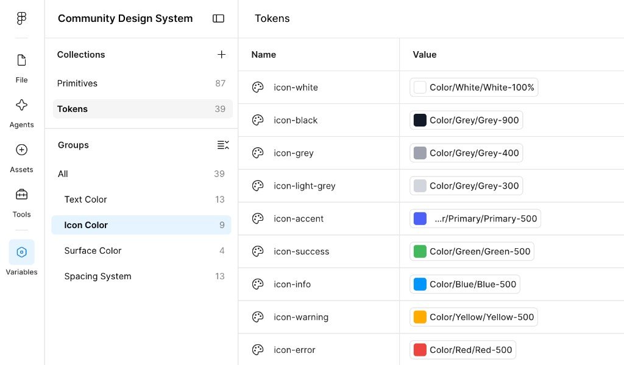Open the Color/Red/Red-500 value chip
The image size is (624, 365).
(x=463, y=350)
